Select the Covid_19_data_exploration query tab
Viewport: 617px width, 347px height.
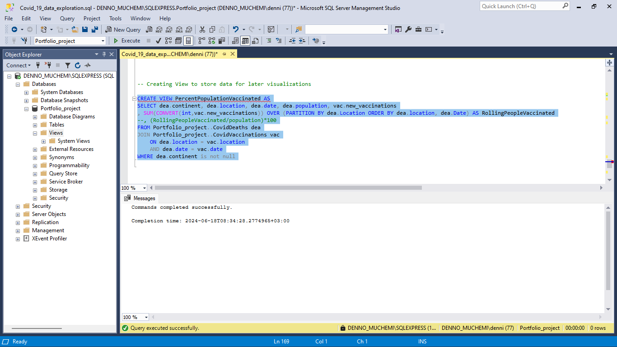(170, 54)
